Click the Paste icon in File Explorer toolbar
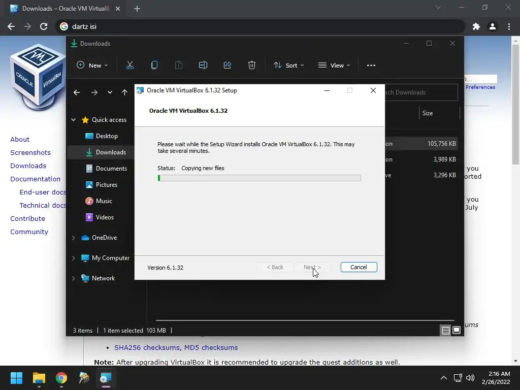The image size is (520, 390). [178, 66]
